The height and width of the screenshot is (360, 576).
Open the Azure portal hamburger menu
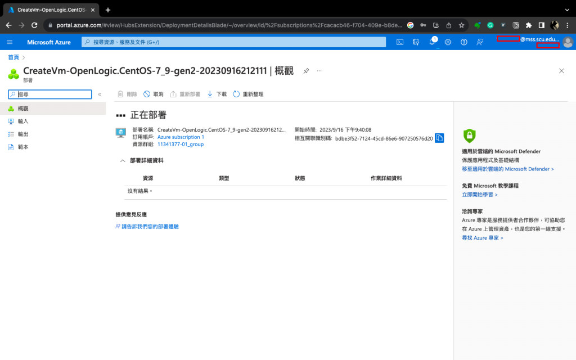point(10,42)
